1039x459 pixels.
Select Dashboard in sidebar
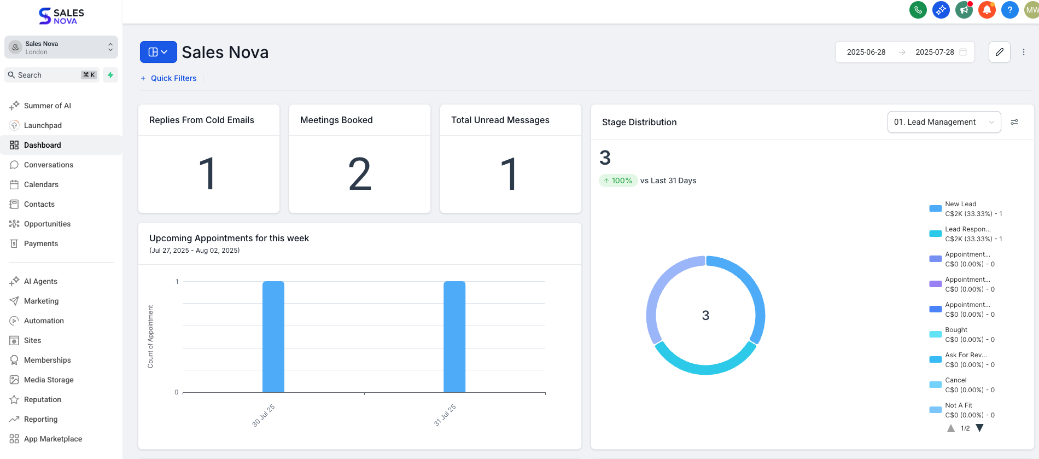(61, 145)
